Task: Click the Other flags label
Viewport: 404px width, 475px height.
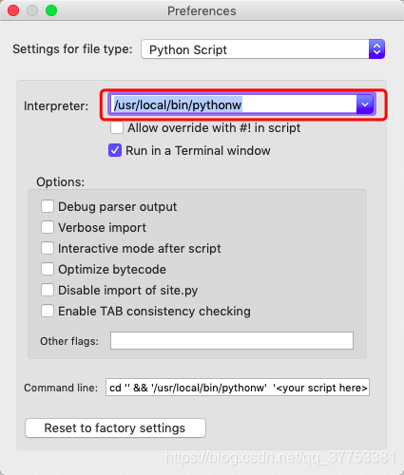Action: [69, 341]
